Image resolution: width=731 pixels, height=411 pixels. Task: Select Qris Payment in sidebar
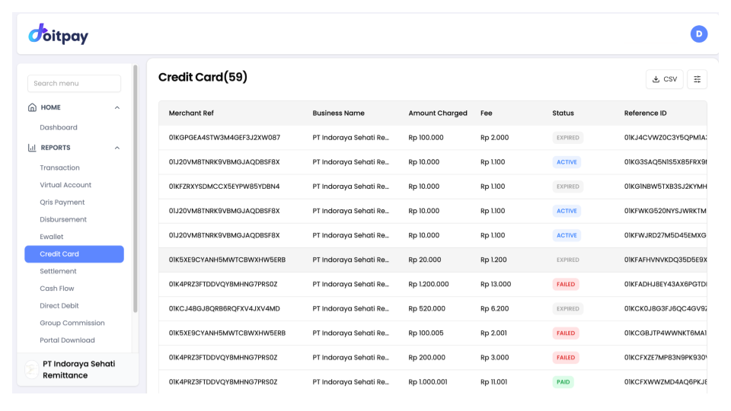[x=62, y=202]
